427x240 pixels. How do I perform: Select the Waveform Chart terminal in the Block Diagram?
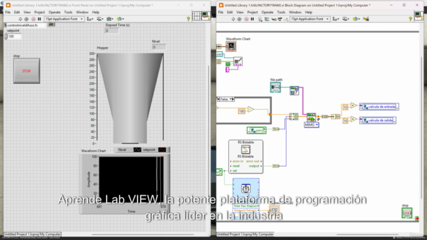point(231,46)
